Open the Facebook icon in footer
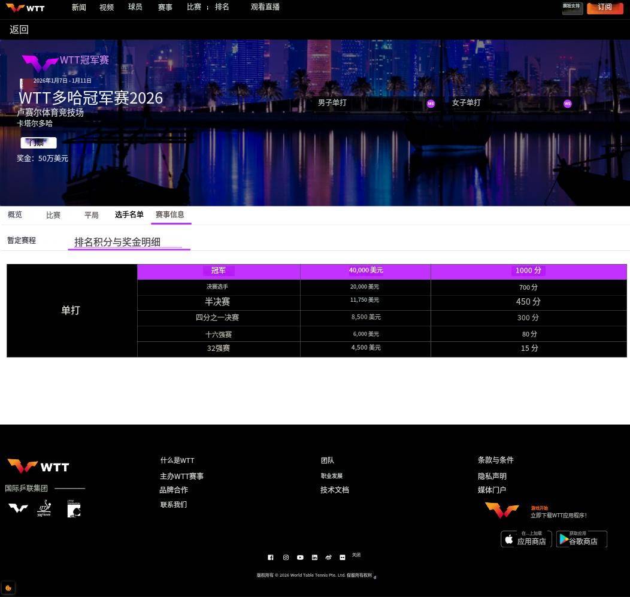This screenshot has width=630, height=597. coord(270,557)
